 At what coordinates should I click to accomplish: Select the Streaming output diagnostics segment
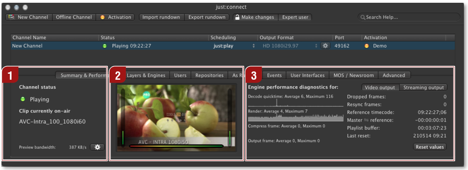click(x=423, y=88)
